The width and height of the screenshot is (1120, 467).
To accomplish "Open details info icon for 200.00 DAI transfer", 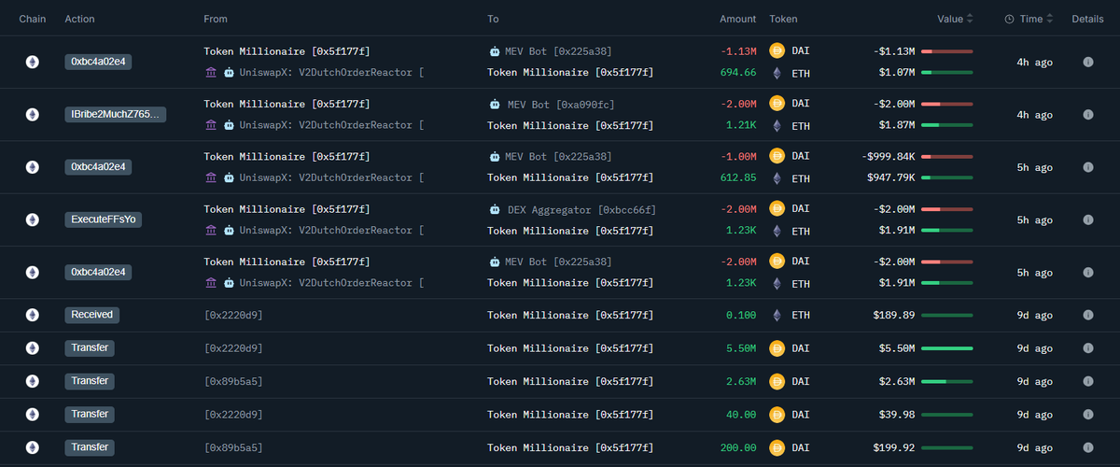I will [x=1087, y=447].
